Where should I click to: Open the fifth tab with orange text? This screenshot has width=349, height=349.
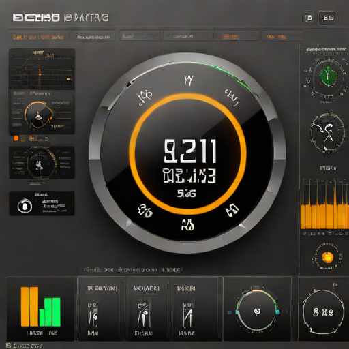(237, 36)
